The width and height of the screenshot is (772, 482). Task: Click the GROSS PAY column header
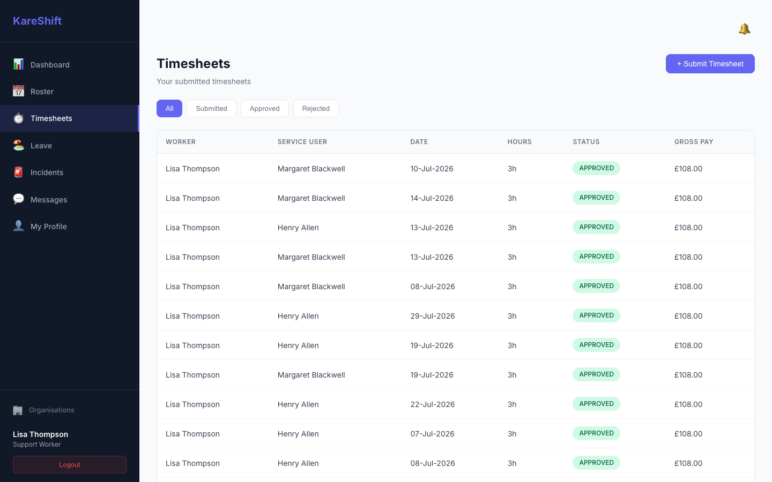click(694, 142)
